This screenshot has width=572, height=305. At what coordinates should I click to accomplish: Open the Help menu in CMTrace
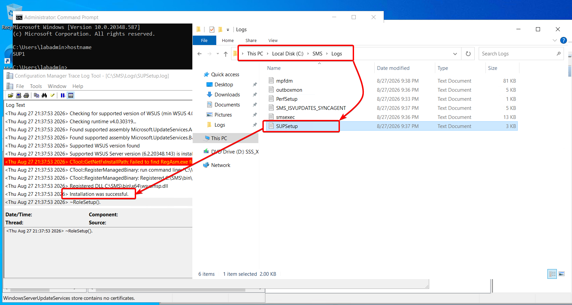point(78,86)
